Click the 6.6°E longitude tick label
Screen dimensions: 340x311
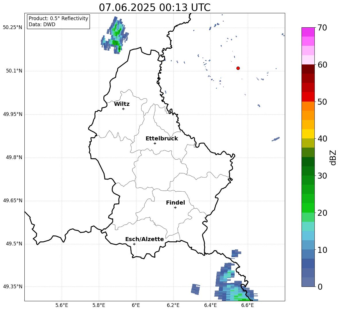pyautogui.click(x=248, y=305)
